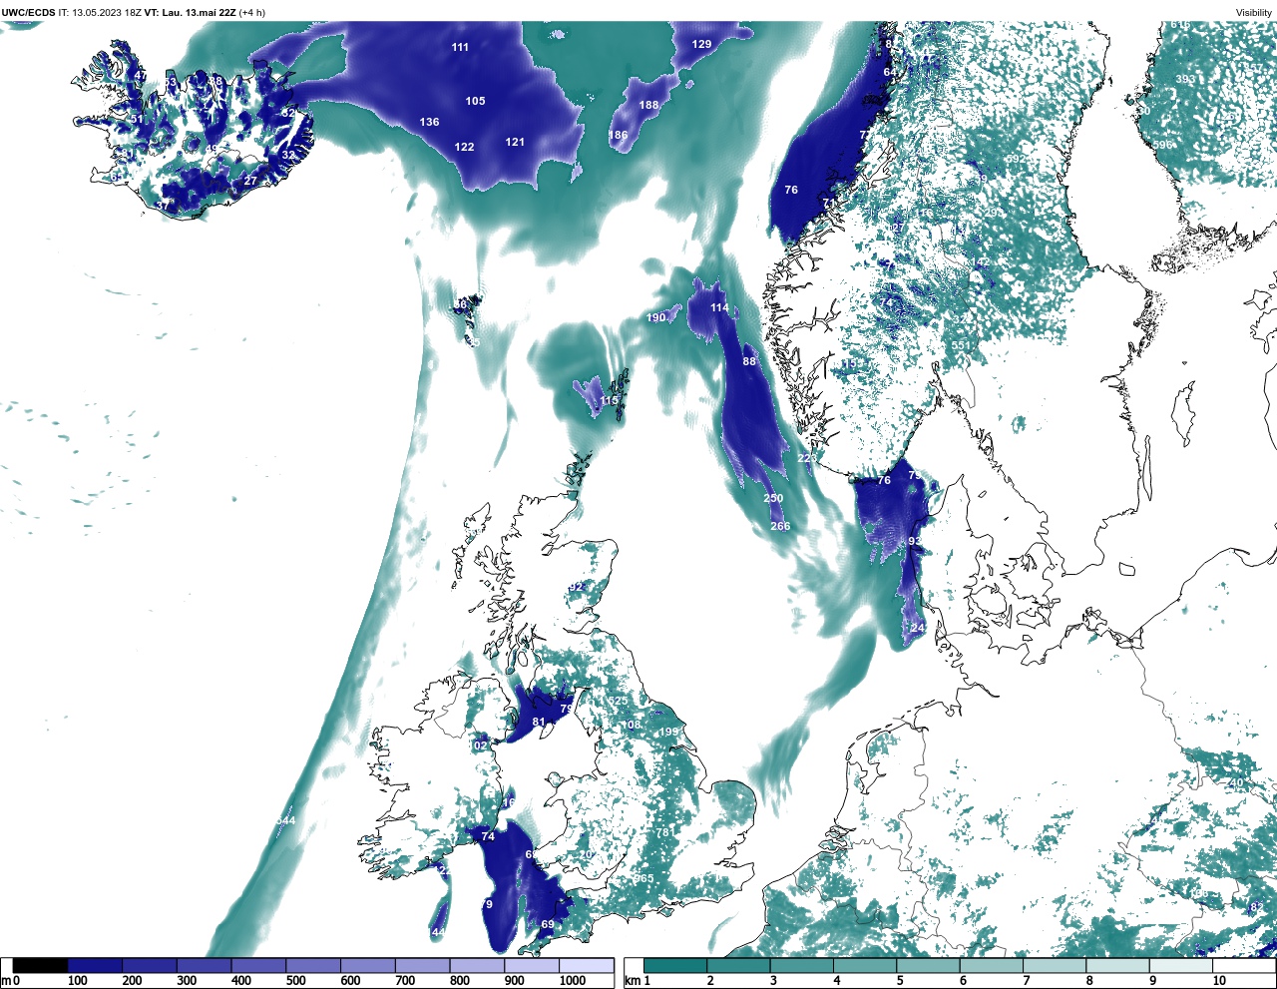
Task: Click the 'UWC/ECDS' header label
Action: click(x=28, y=13)
